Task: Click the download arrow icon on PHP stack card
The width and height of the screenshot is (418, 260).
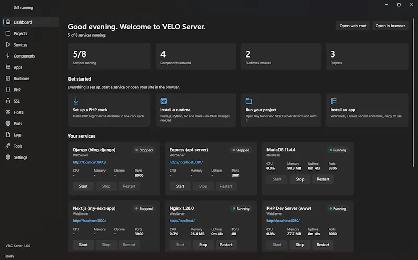Action: pyautogui.click(x=76, y=101)
